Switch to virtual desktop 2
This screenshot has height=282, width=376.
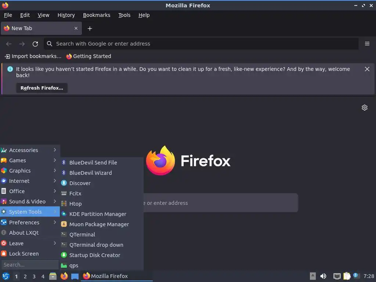point(25,276)
